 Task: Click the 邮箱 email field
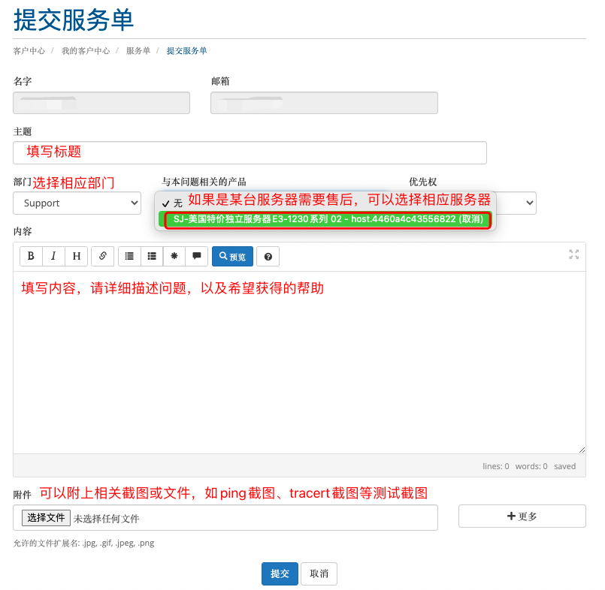pyautogui.click(x=324, y=103)
